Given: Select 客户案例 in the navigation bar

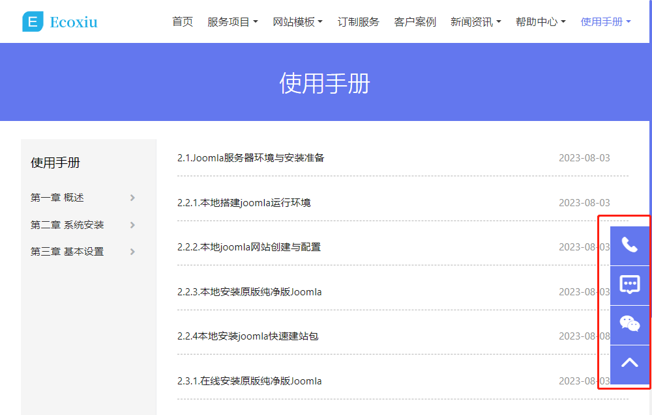Looking at the screenshot, I should pos(415,22).
